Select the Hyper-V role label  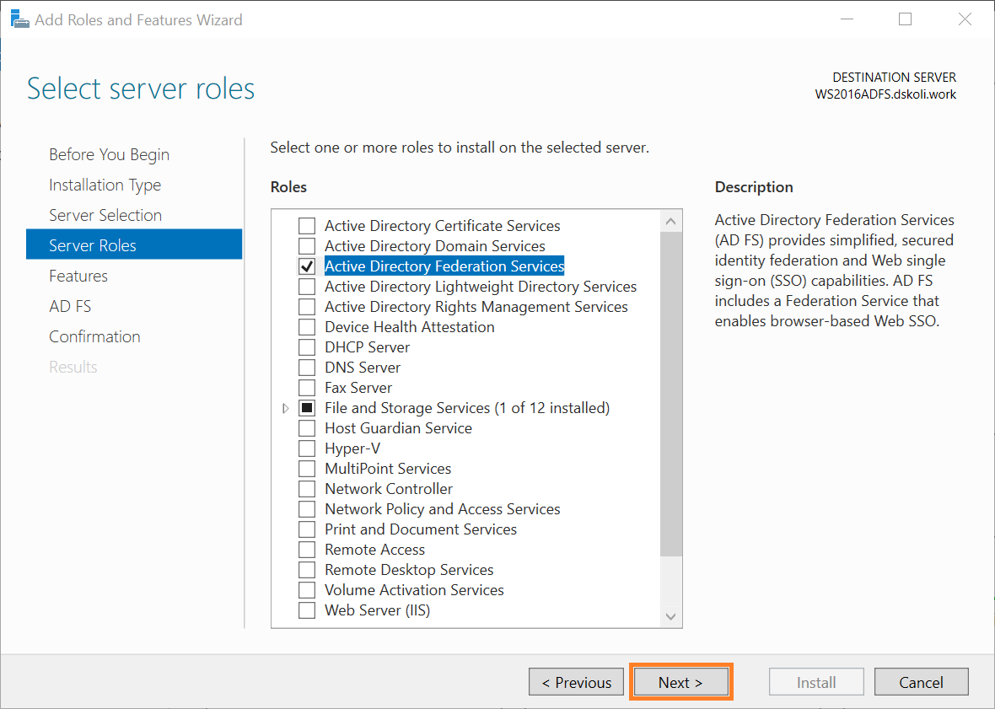point(352,448)
